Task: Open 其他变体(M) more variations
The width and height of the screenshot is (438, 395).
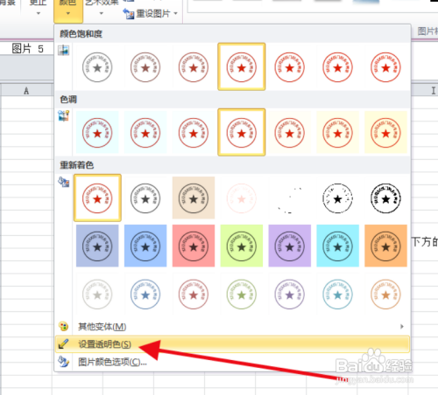Action: [232, 327]
